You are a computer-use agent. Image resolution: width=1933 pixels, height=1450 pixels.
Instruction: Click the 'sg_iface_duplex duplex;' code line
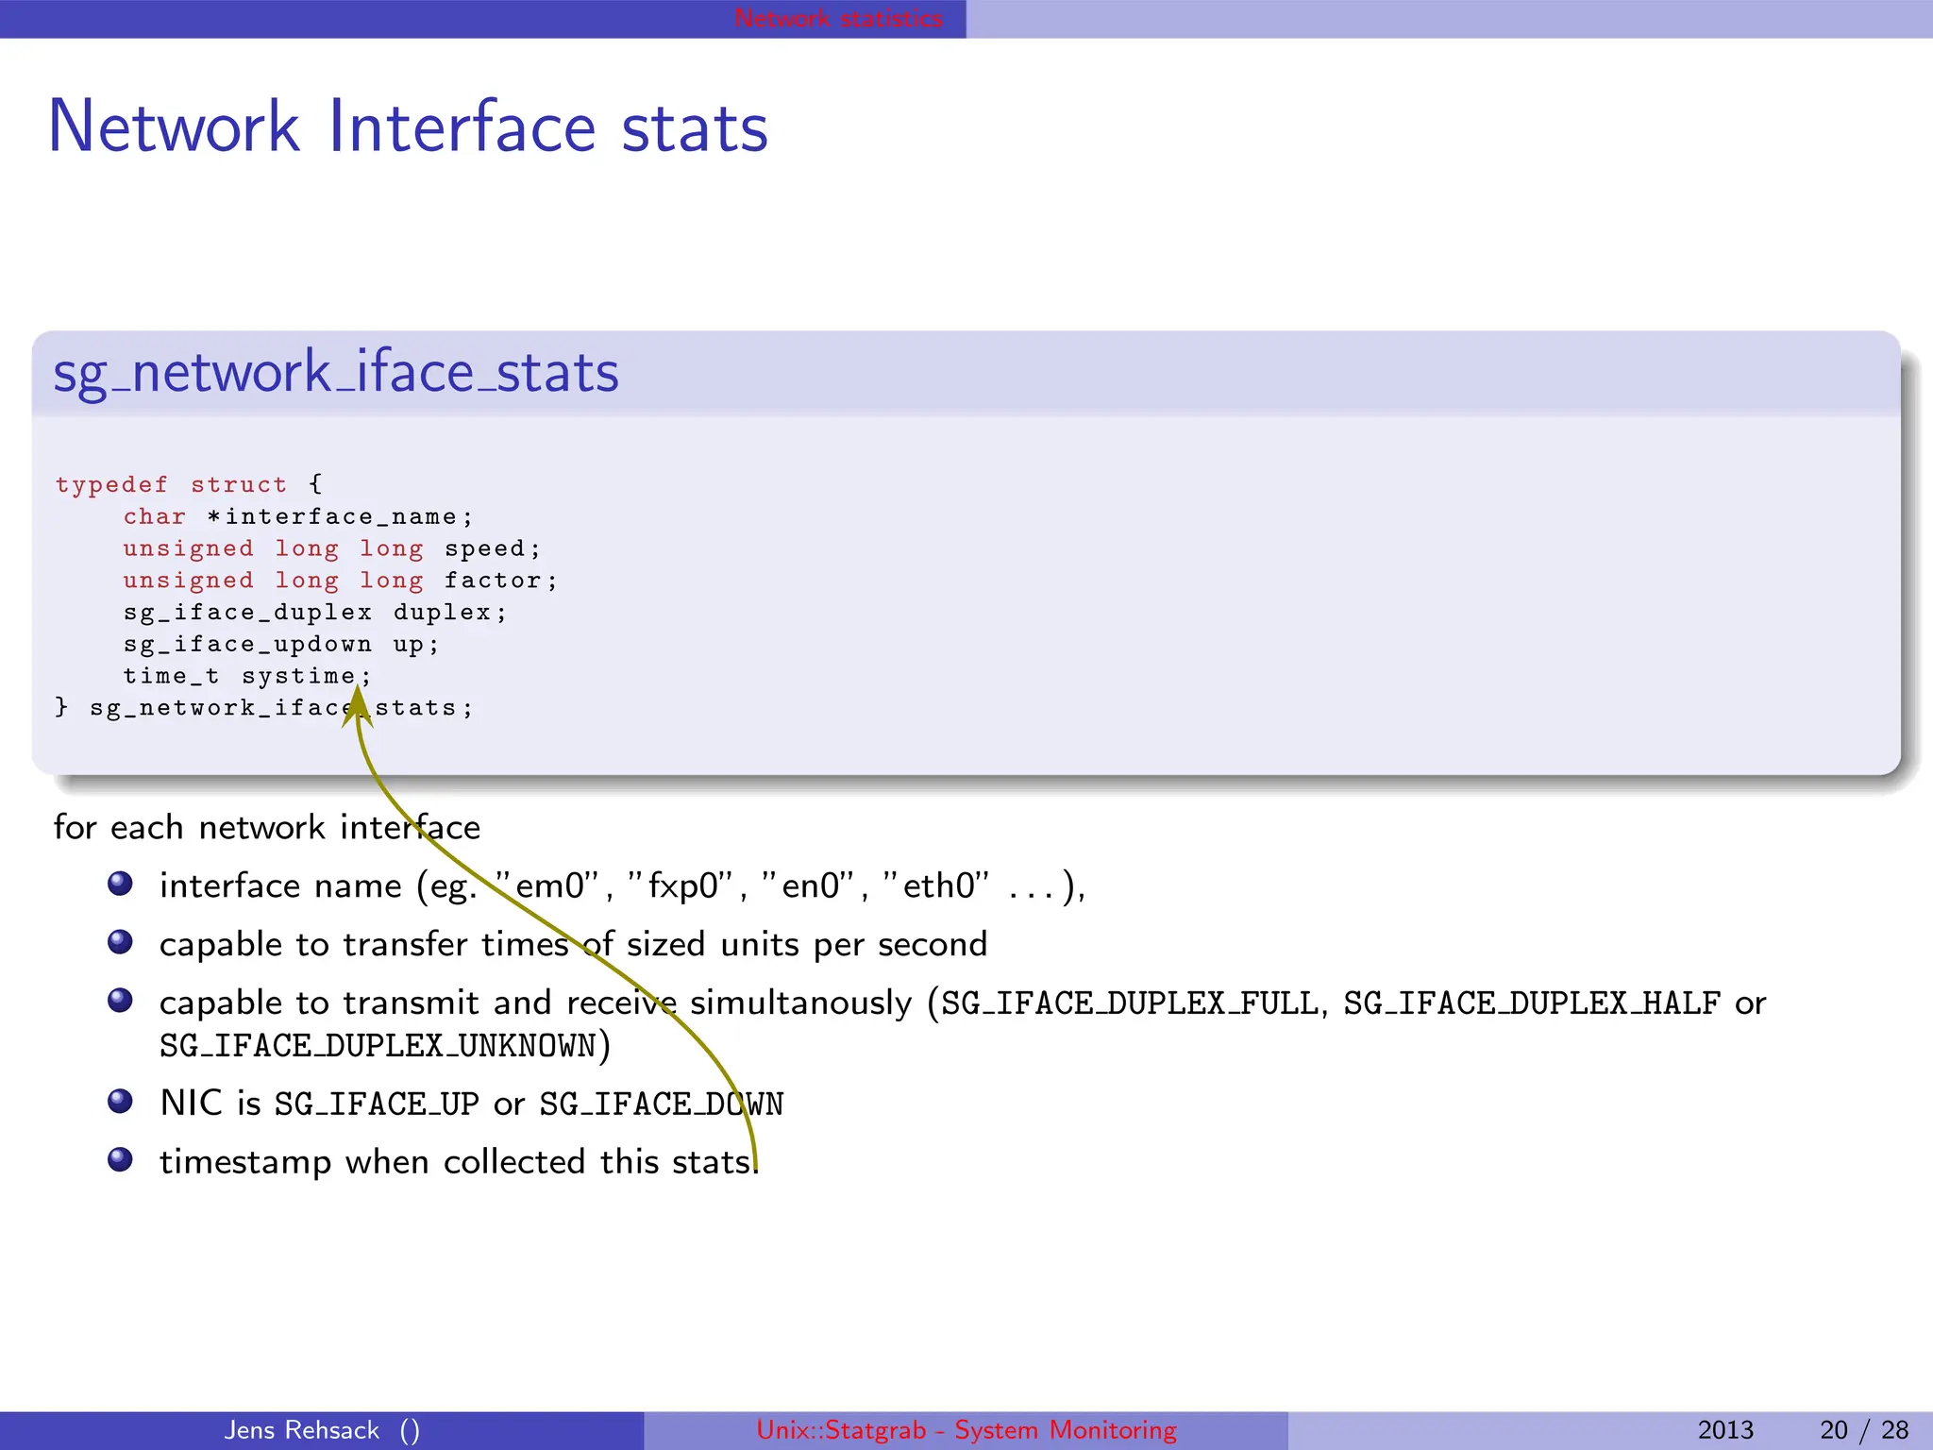(315, 613)
